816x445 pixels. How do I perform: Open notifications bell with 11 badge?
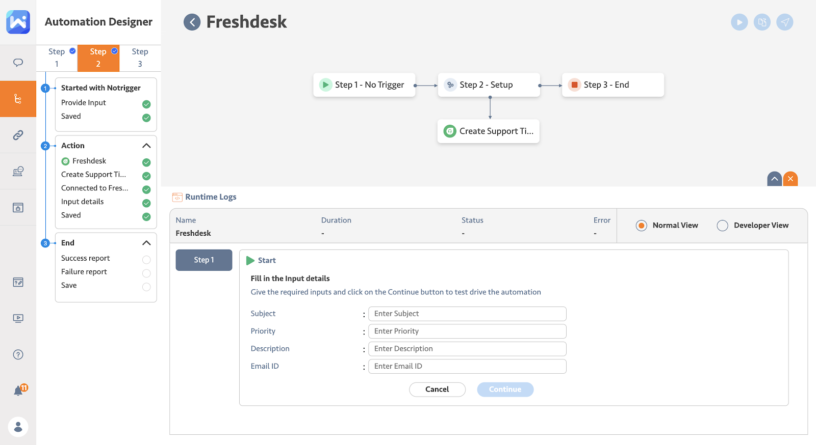click(19, 391)
